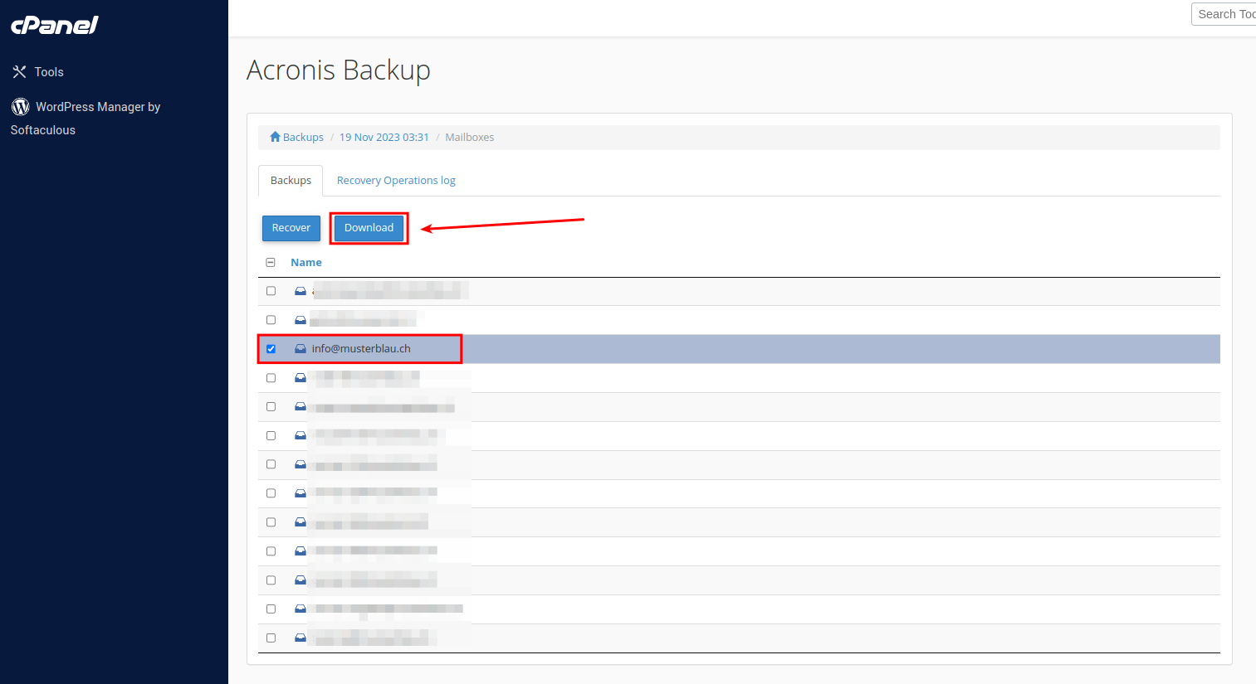Click the mailbox icon in the last list row
This screenshot has width=1256, height=684.
tap(301, 638)
